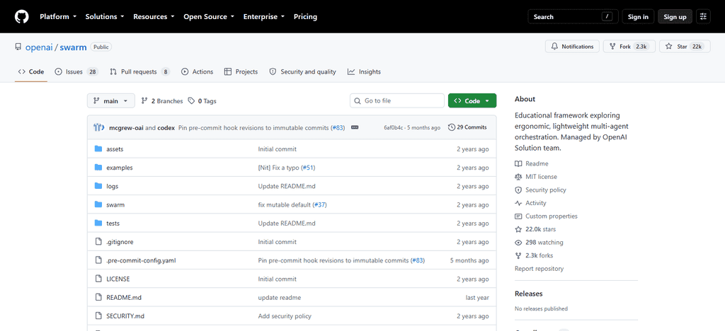Viewport: 725px width, 331px height.
Task: Click the Activity pulse icon
Action: coord(518,203)
